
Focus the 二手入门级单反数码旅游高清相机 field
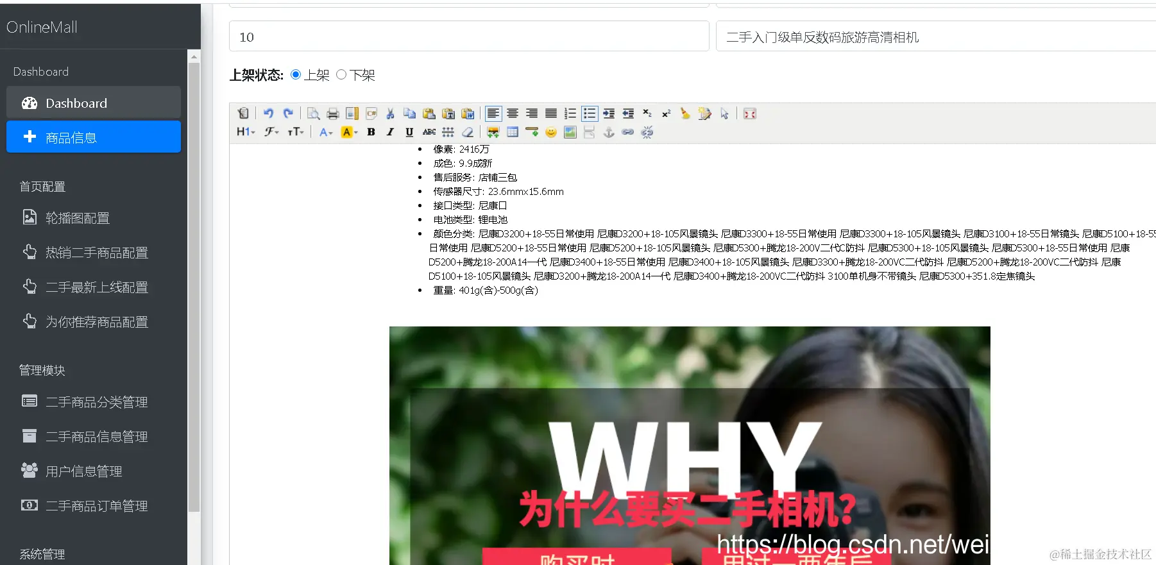click(x=936, y=37)
